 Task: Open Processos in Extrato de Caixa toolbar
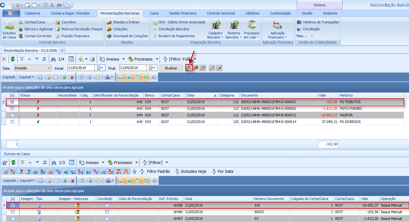coord(120,162)
